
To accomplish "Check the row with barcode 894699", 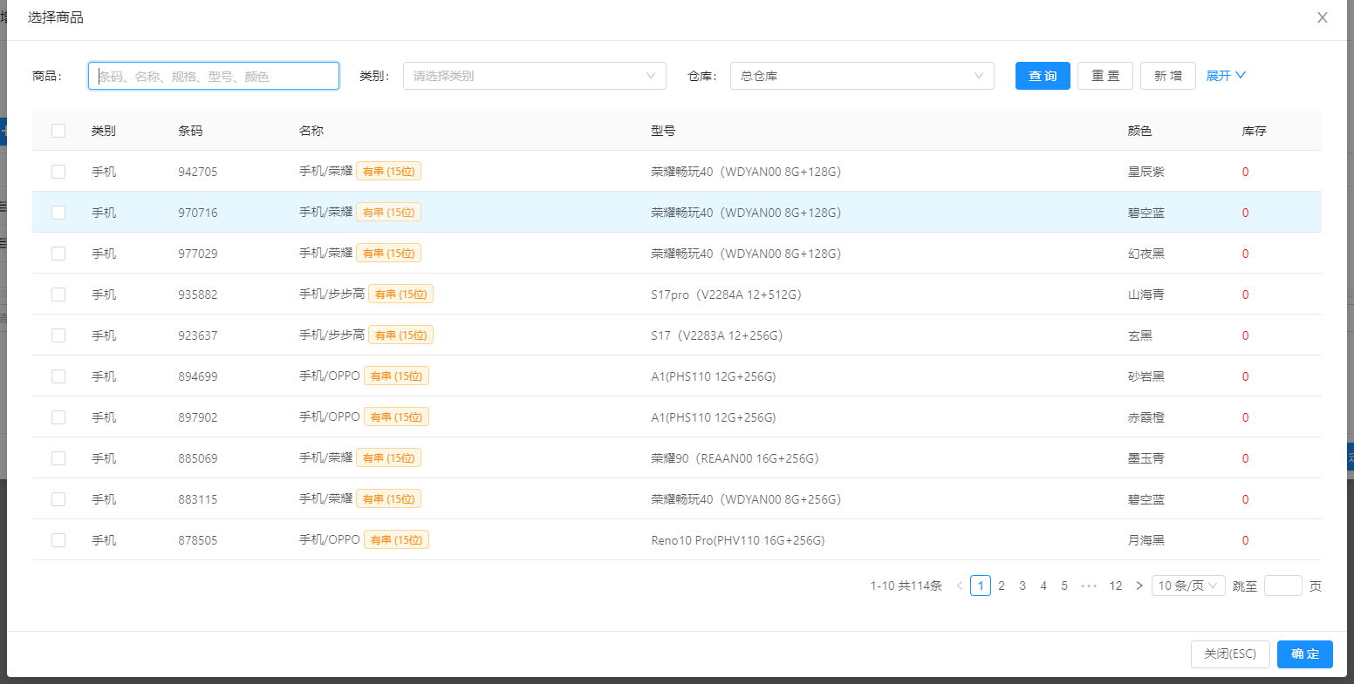I will coord(58,376).
